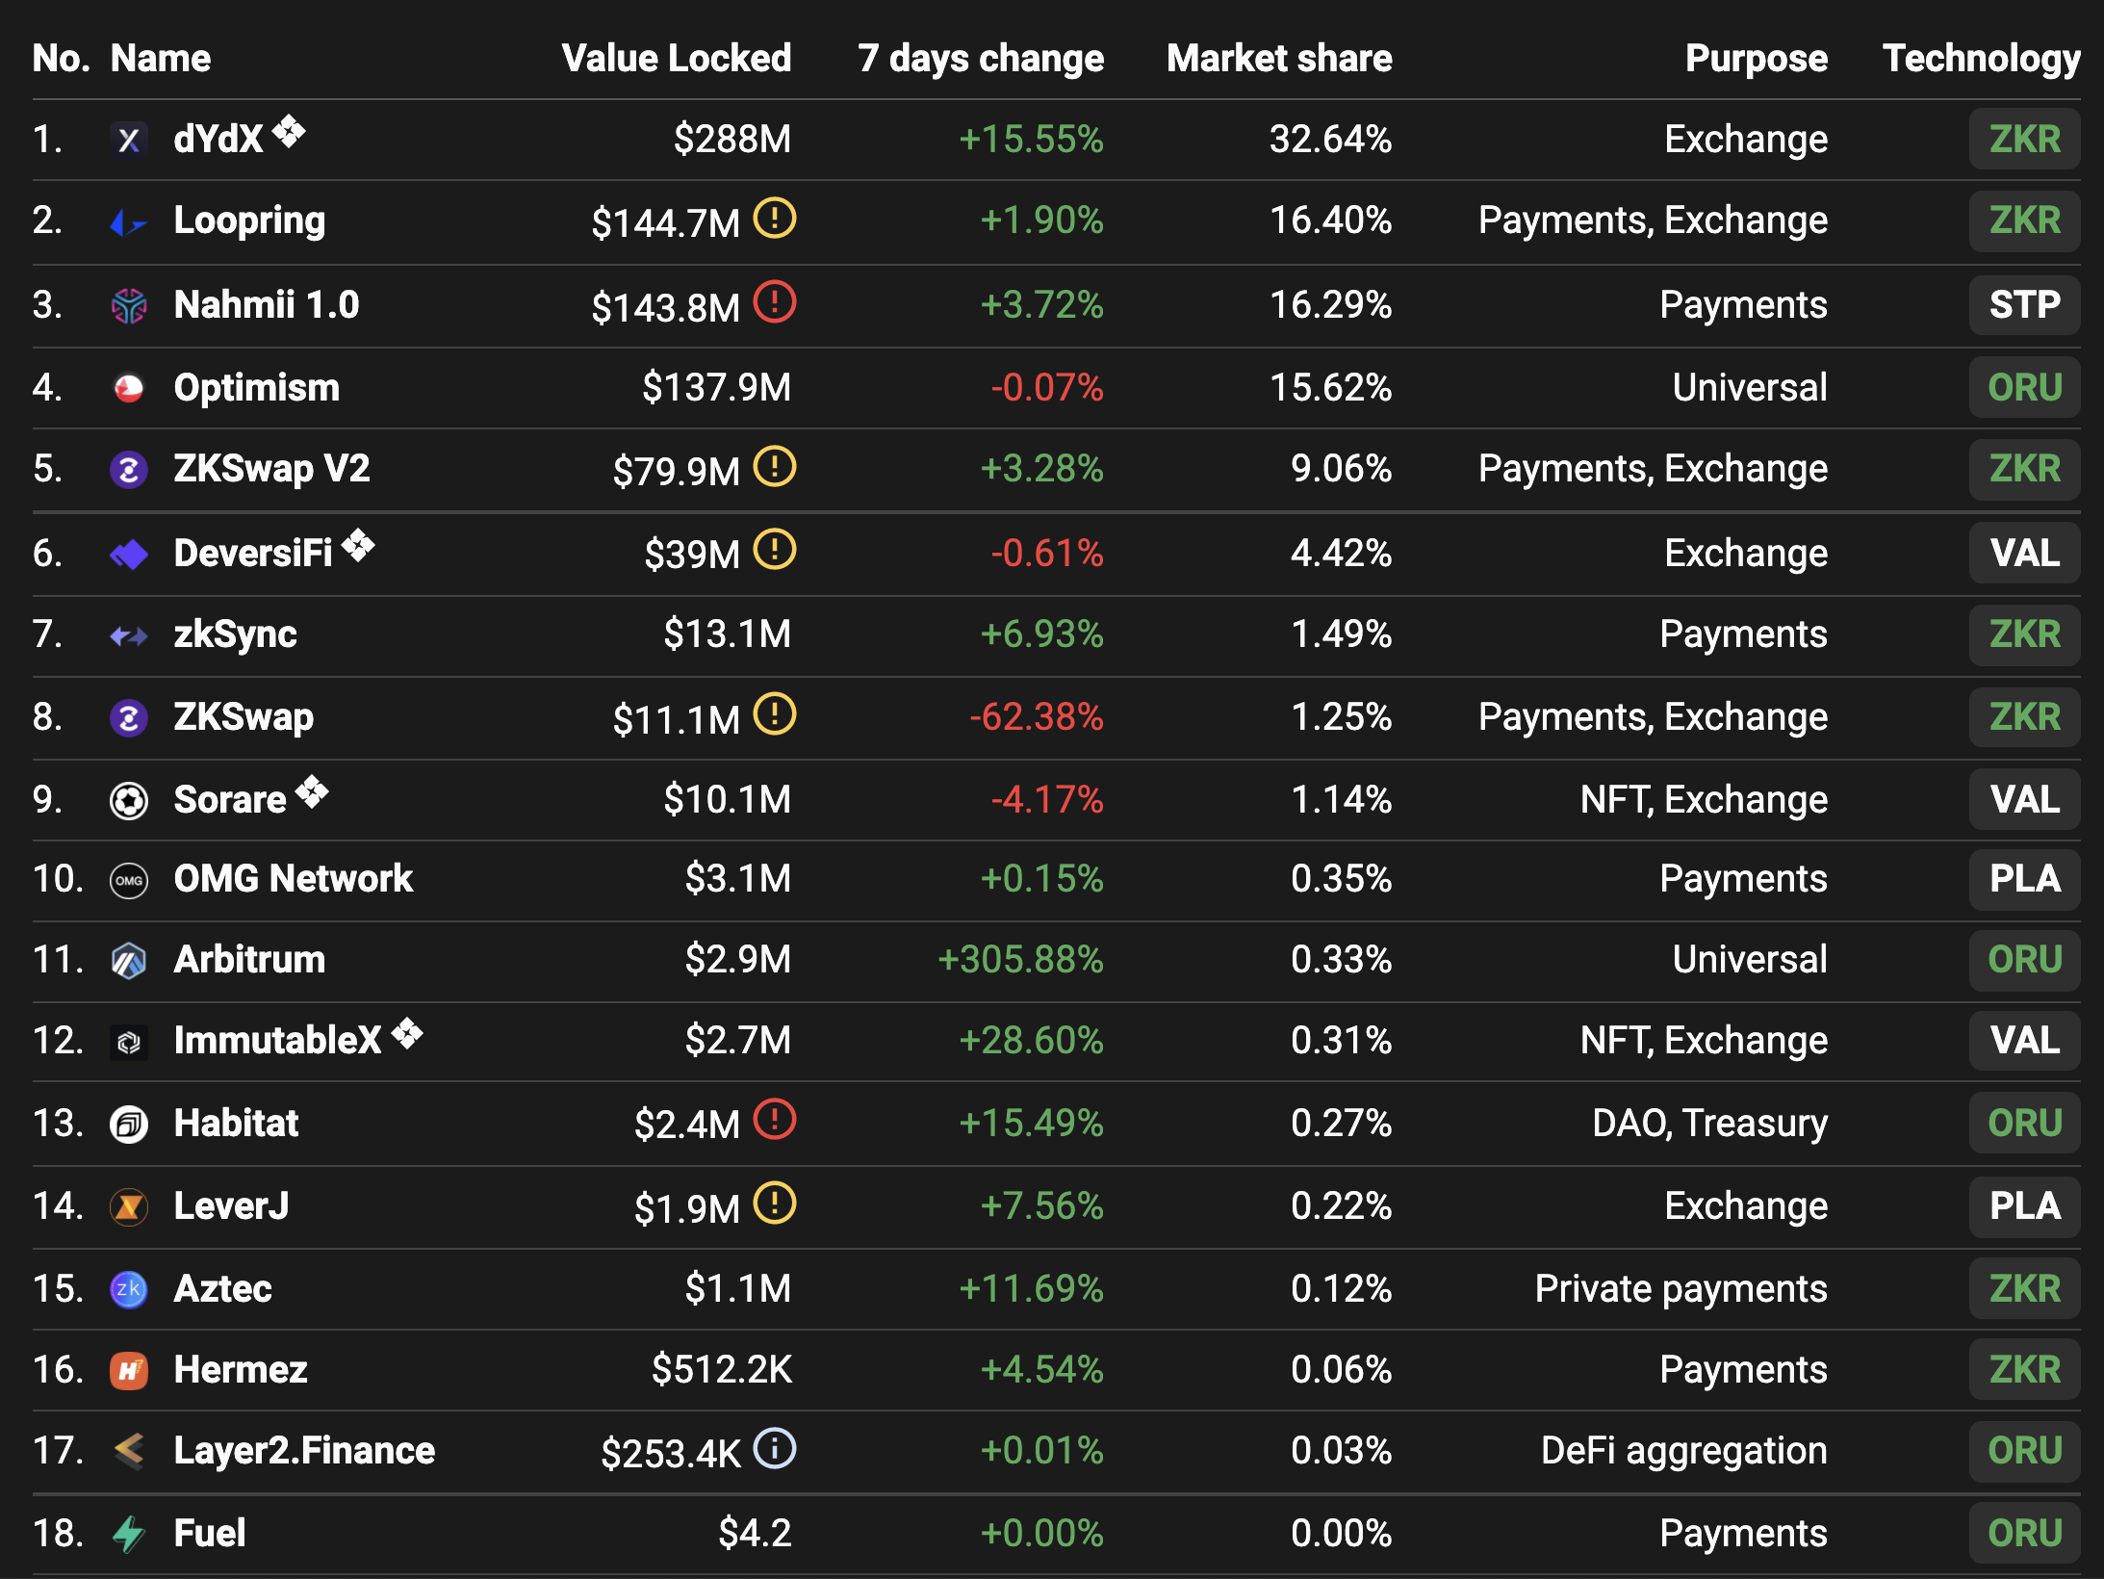Click the diamond icon next to DeversiFi
This screenshot has height=1579, width=2104.
358,545
